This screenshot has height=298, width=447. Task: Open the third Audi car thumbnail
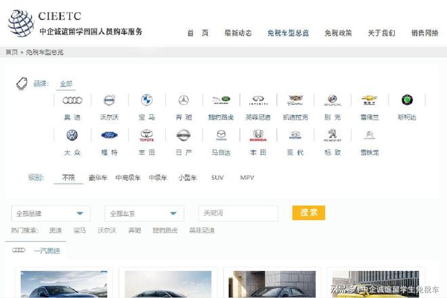[272, 284]
